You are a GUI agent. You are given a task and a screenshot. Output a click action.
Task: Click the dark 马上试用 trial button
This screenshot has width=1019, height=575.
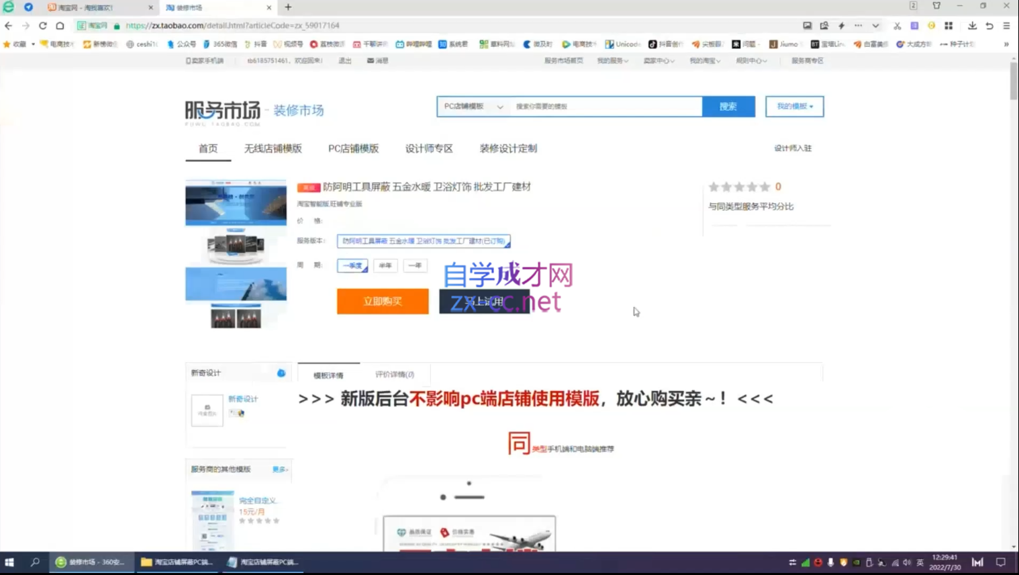pyautogui.click(x=485, y=302)
